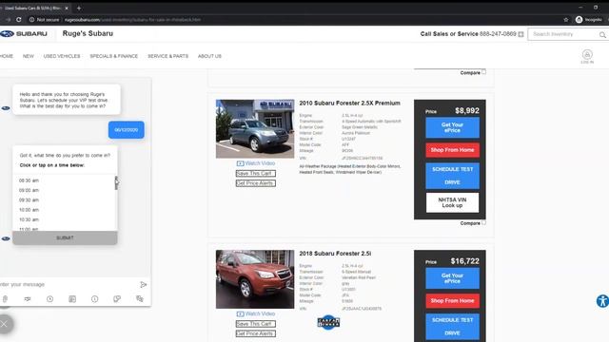Click Schedule Test Drive for 2018 Forester
609x342 pixels.
(x=453, y=327)
